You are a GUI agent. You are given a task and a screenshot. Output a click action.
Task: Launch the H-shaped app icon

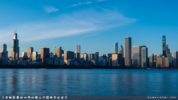(x=47, y=97)
